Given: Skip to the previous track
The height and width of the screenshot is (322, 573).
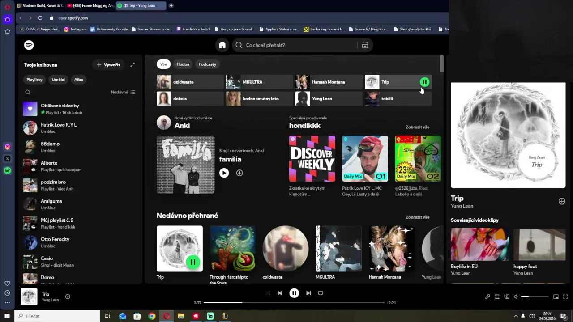Looking at the screenshot, I should coord(280,293).
